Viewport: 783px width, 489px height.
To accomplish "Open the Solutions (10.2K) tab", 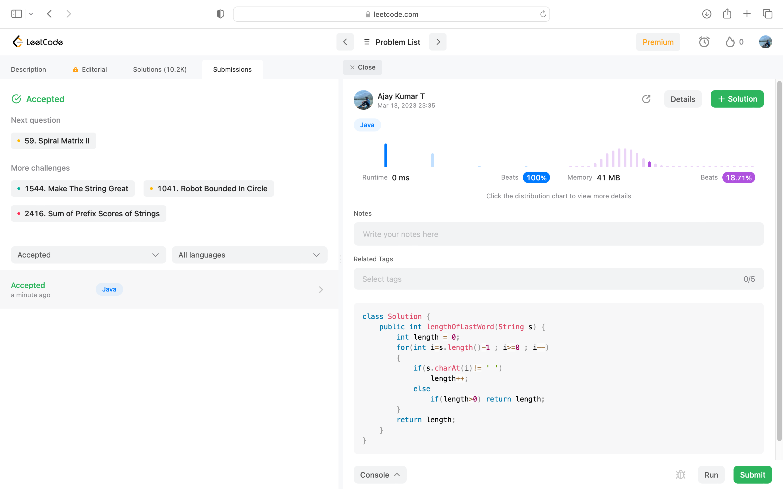I will [x=160, y=69].
